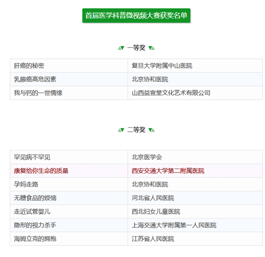Click the 山西益宣堂文化艺术有限公司 cell
Screen dimensions: 265x257
click(171, 93)
